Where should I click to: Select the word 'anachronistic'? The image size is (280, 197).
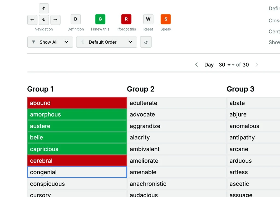pos(177,184)
